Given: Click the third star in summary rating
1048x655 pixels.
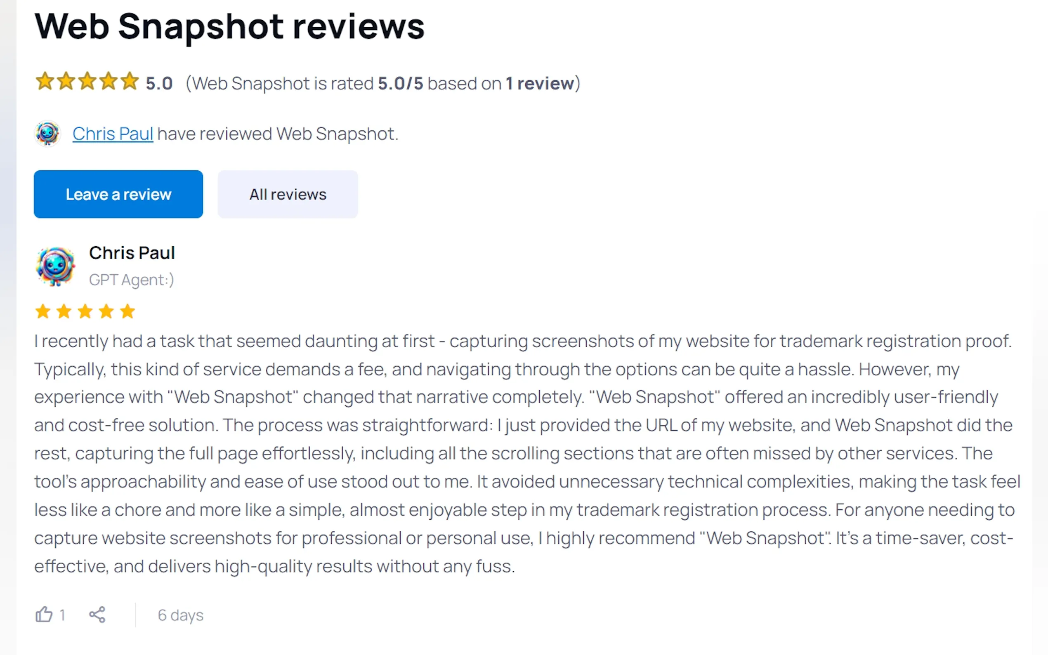Looking at the screenshot, I should [x=87, y=81].
